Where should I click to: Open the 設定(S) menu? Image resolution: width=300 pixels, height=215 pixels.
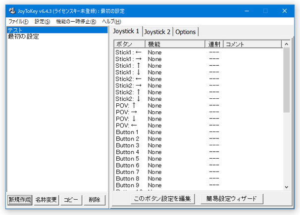[x=42, y=21]
